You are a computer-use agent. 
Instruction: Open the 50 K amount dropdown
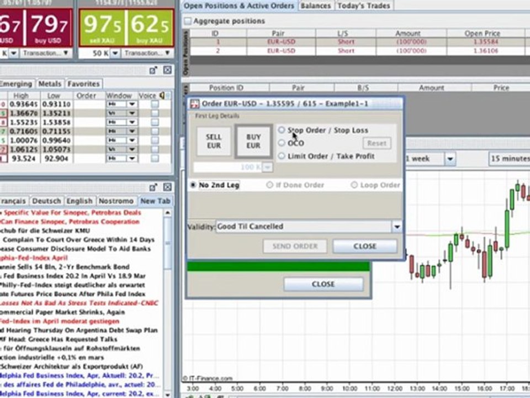coord(115,53)
